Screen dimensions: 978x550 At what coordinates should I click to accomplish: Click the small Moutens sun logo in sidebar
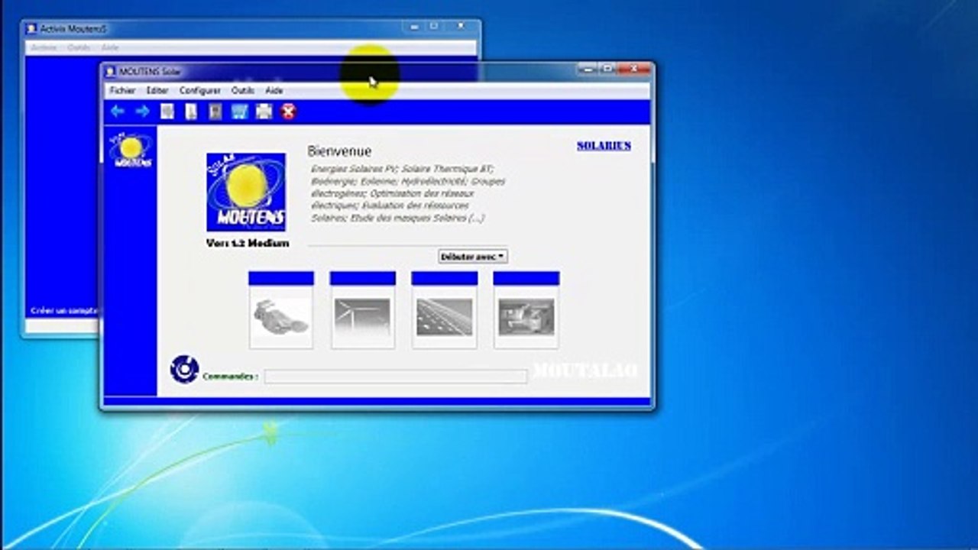click(130, 149)
